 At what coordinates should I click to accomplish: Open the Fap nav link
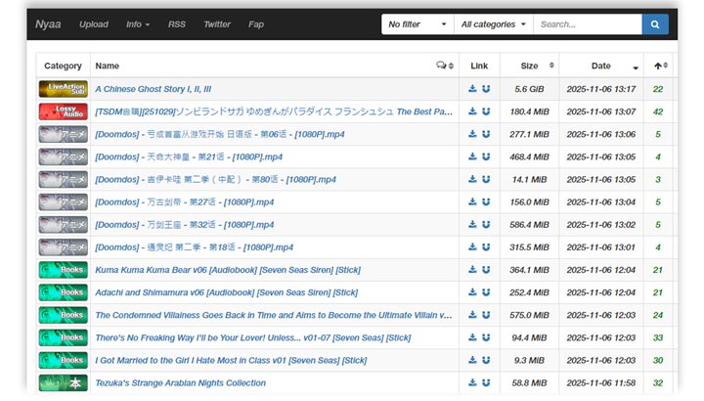tap(256, 24)
